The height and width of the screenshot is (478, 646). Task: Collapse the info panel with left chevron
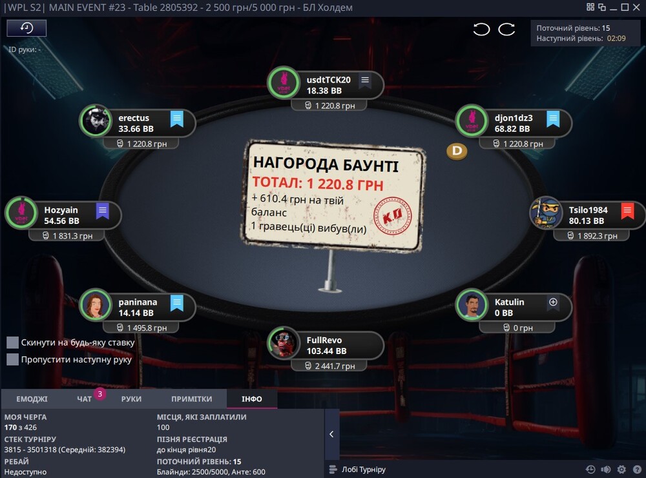(331, 434)
